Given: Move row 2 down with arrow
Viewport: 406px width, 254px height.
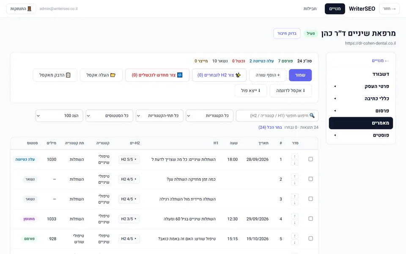Looking at the screenshot, I should click(x=295, y=183).
